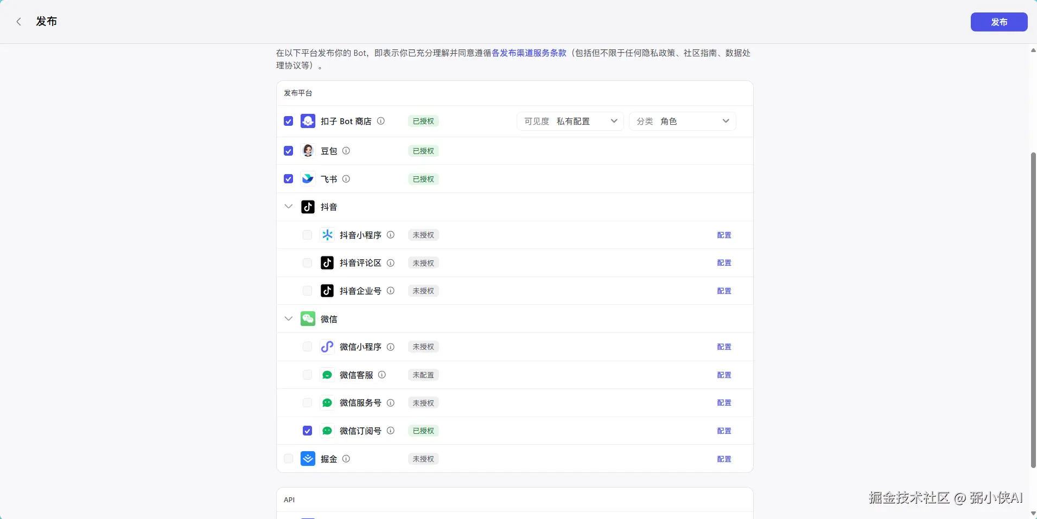Viewport: 1037px width, 519px height.
Task: Click the 抖音企业号 icon
Action: [327, 291]
